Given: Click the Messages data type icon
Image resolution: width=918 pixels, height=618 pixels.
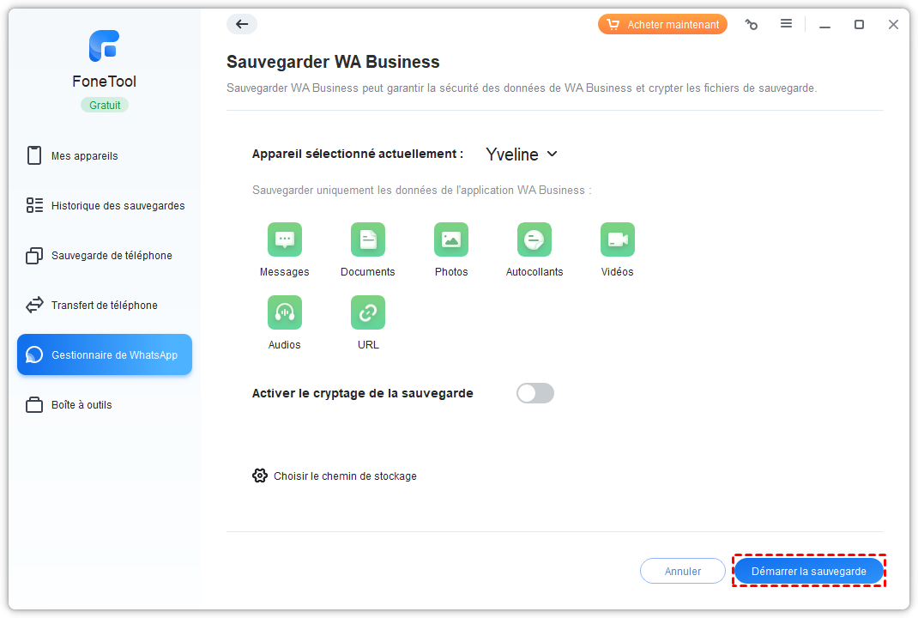Looking at the screenshot, I should [285, 239].
